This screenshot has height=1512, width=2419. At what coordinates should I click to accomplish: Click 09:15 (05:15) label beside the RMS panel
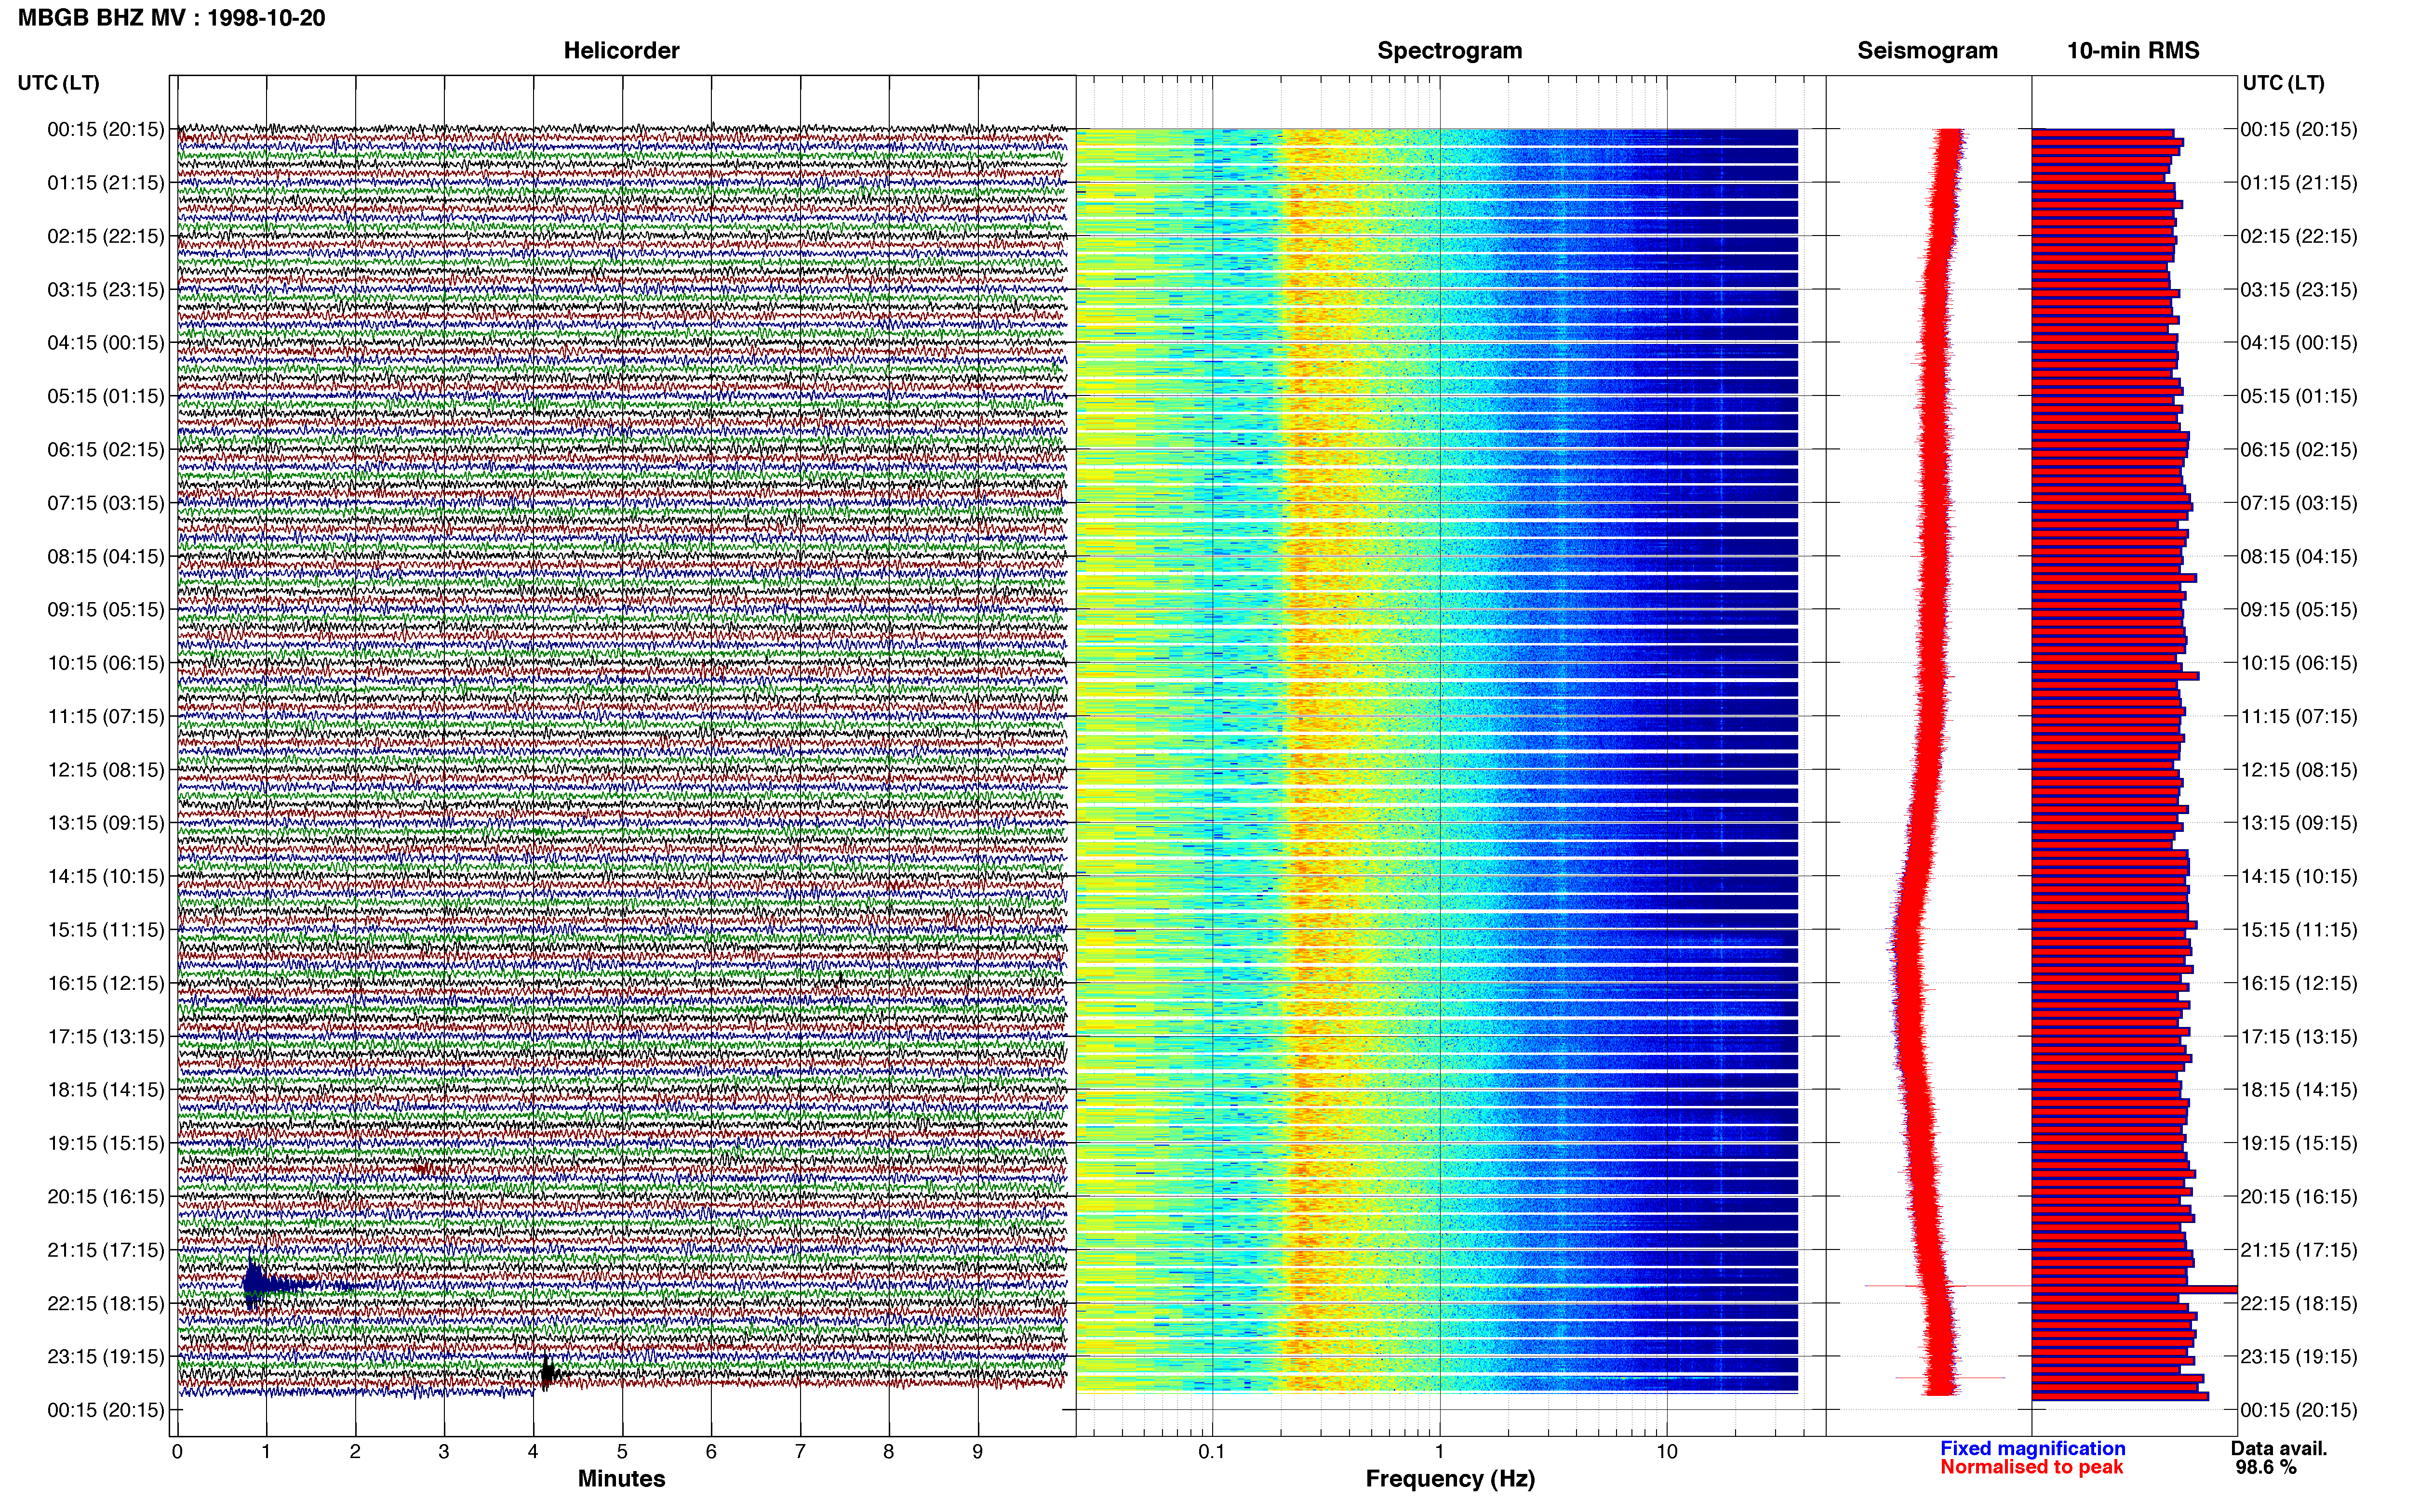2299,610
